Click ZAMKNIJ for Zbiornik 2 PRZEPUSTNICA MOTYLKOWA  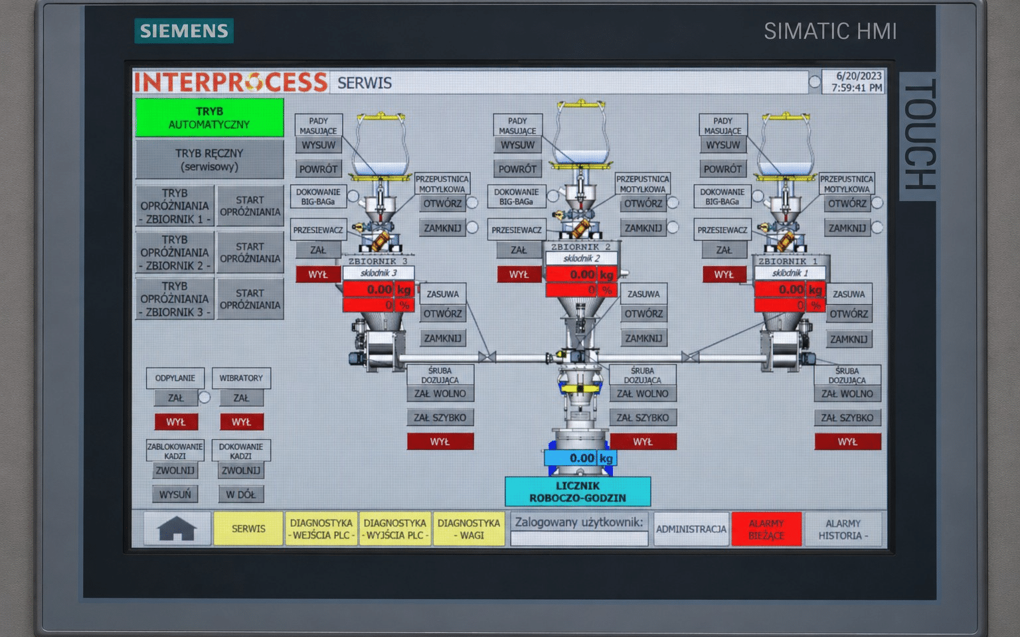pos(643,228)
